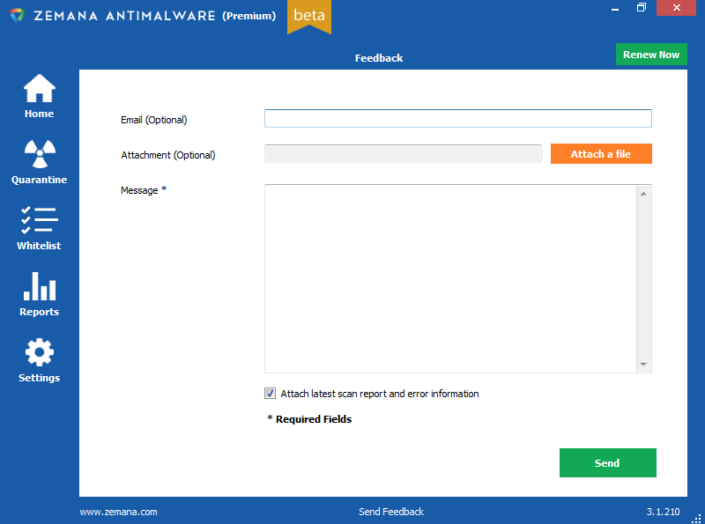Viewport: 705px width, 524px height.
Task: Click the Send Feedback footer text
Action: click(391, 512)
